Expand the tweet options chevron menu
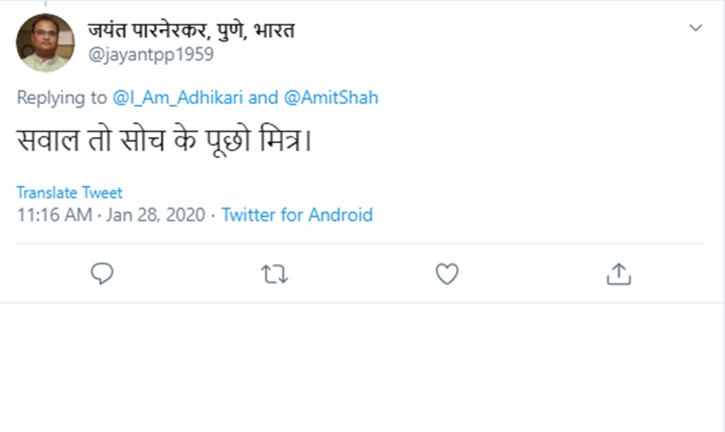The width and height of the screenshot is (725, 432). click(x=696, y=28)
